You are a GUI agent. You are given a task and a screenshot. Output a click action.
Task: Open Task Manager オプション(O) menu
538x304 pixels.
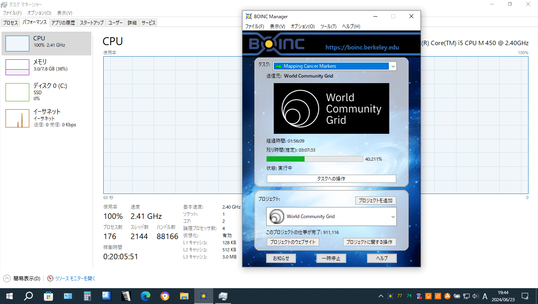pyautogui.click(x=39, y=13)
